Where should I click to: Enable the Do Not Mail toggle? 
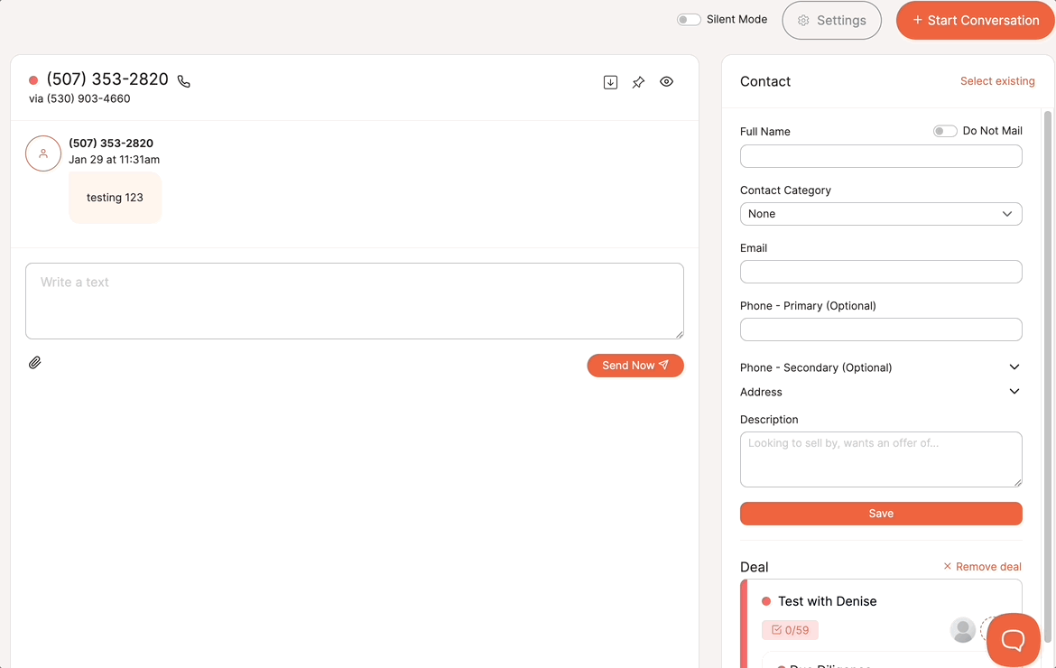(x=944, y=131)
